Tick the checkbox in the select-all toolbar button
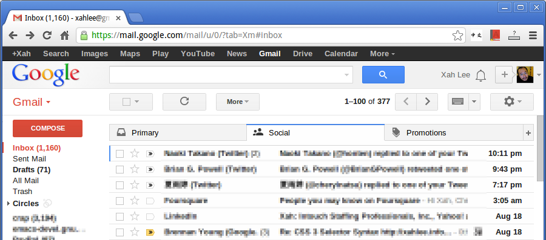 [x=126, y=102]
